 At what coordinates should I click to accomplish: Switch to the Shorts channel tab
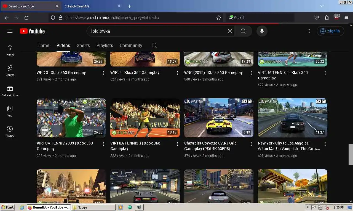click(83, 45)
